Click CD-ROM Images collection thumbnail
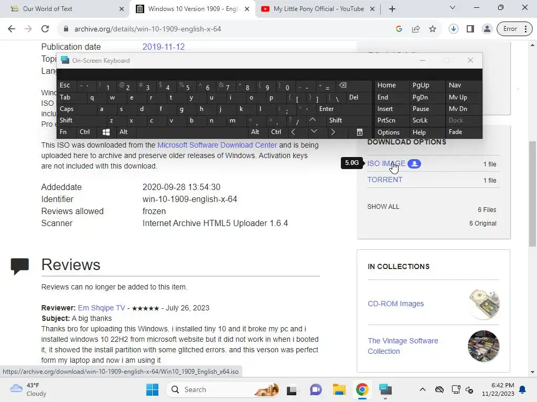This screenshot has width=537, height=402. coord(484,304)
